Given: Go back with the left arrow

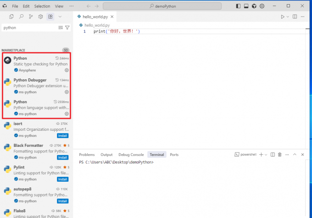Looking at the screenshot, I should tap(89, 6).
